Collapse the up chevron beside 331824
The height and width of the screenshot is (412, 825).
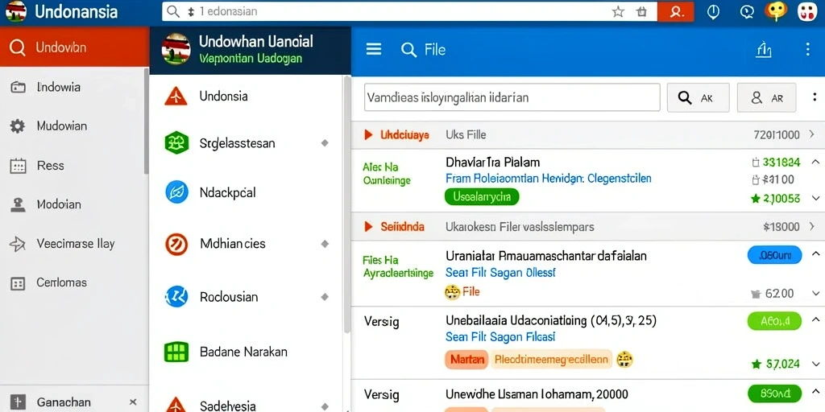pyautogui.click(x=815, y=162)
